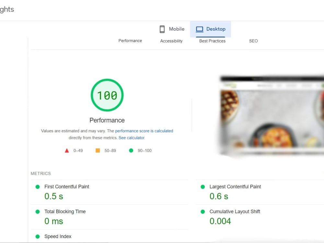Click the 0.6 s value
Viewport: 324px width, 243px height.
(x=219, y=196)
